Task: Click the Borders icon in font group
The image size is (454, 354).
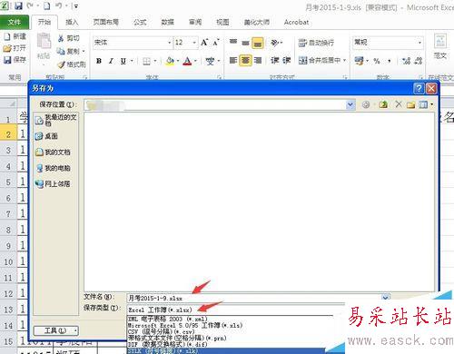Action: [x=146, y=61]
